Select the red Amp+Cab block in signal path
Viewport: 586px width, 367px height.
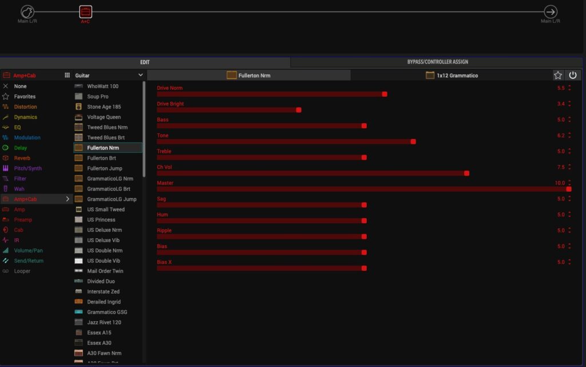coord(85,11)
